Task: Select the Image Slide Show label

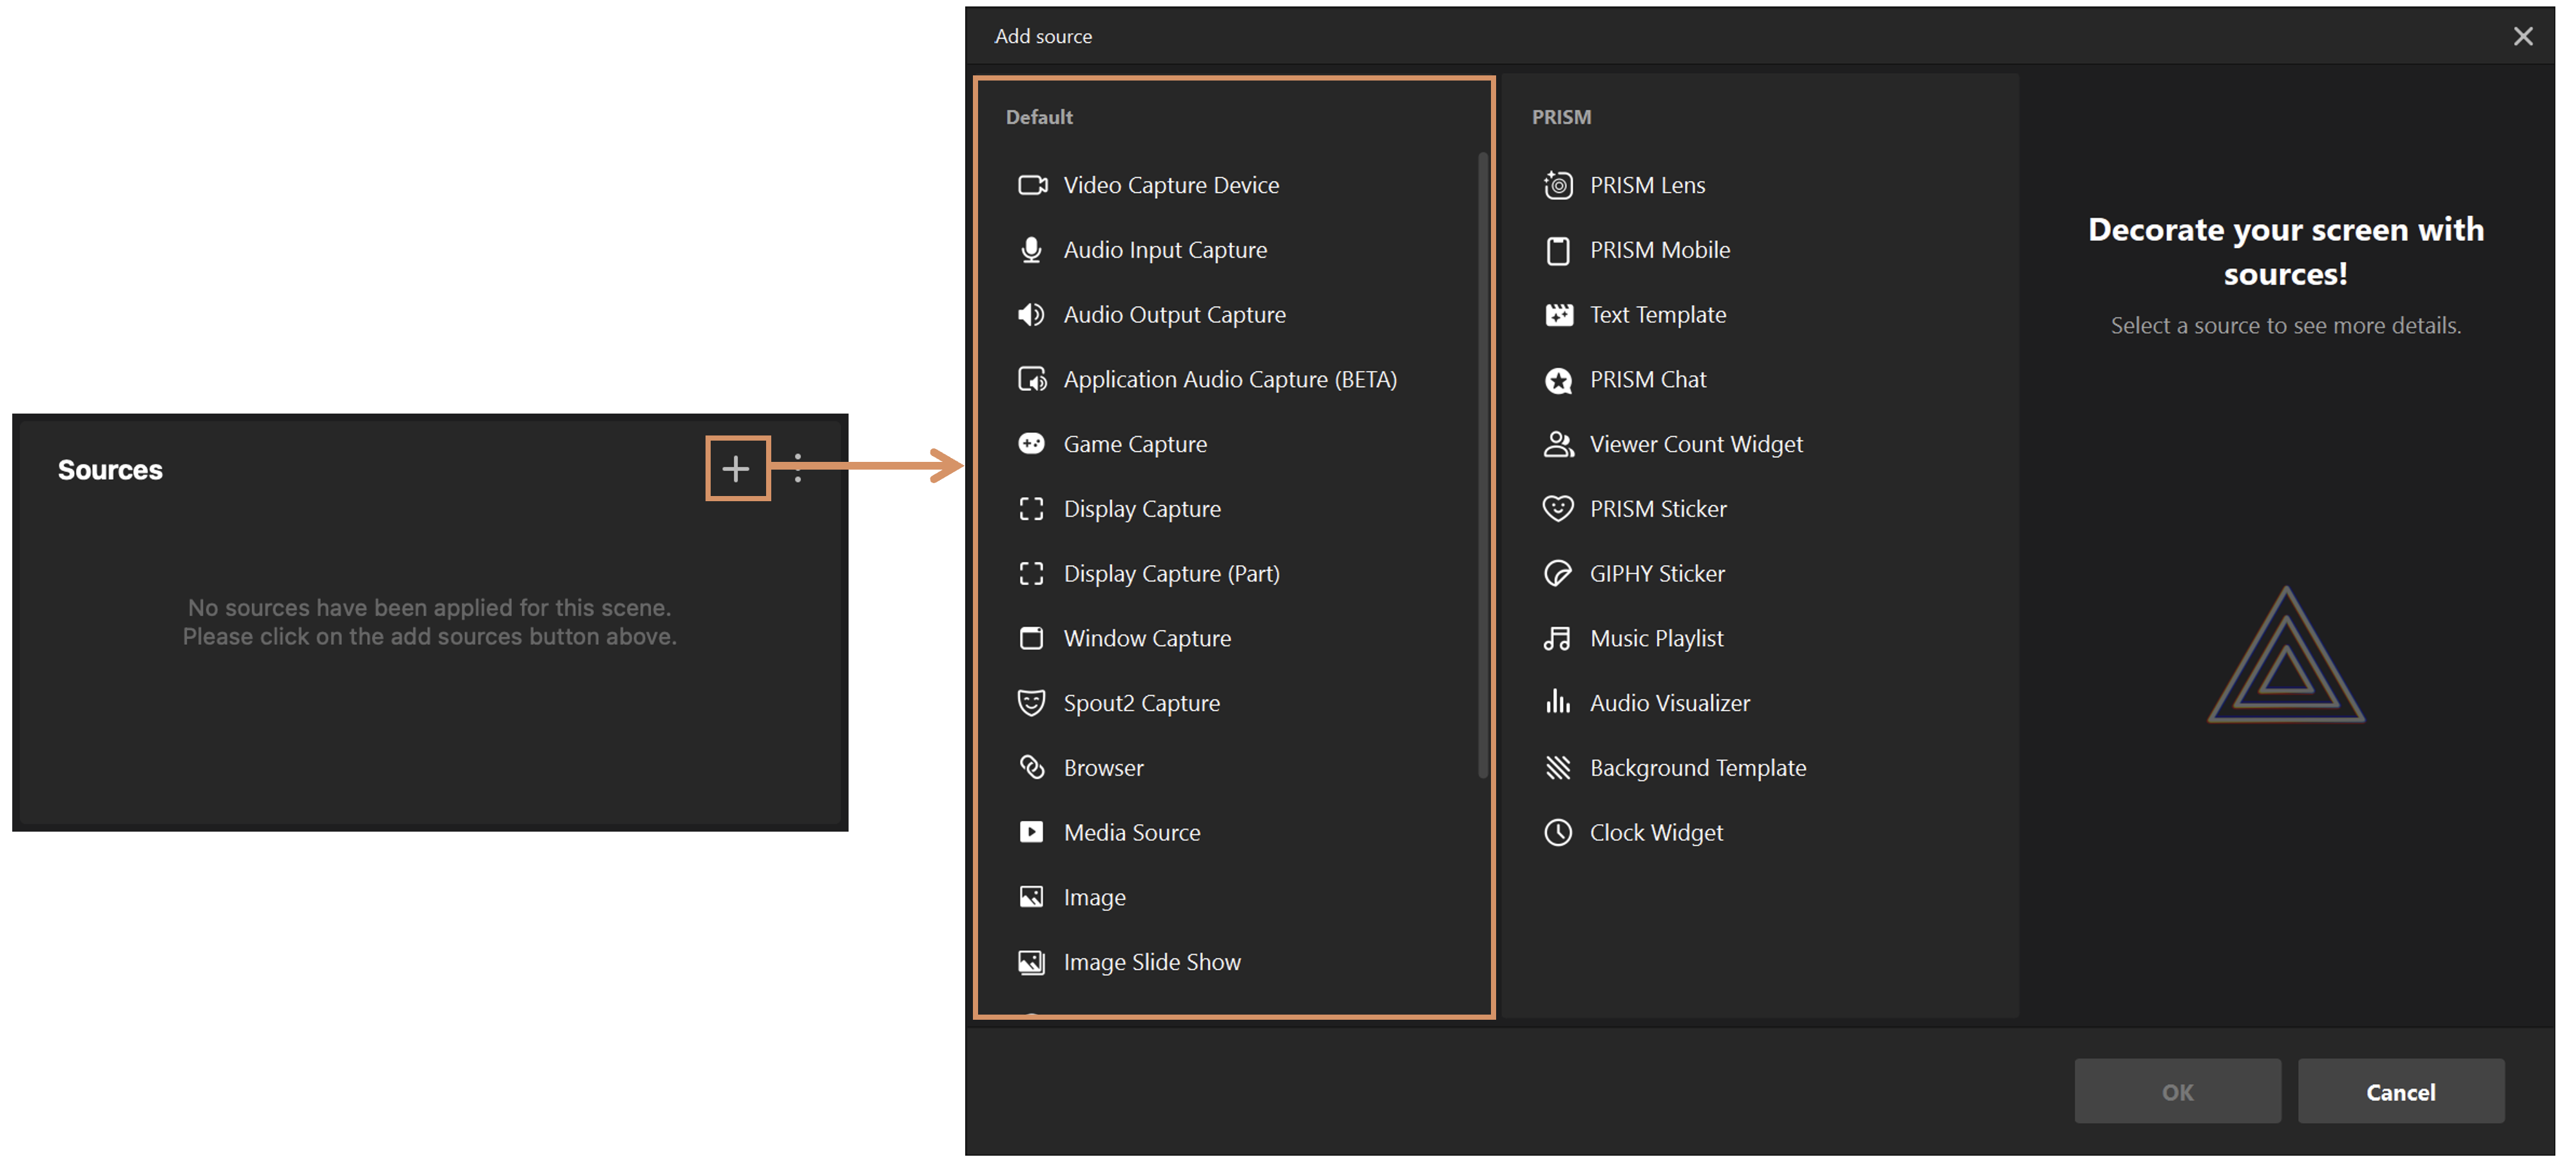Action: pyautogui.click(x=1152, y=962)
